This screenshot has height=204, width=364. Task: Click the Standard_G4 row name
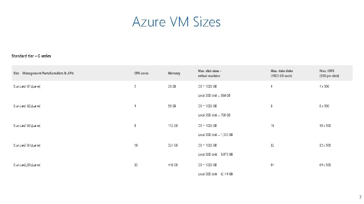point(27,145)
